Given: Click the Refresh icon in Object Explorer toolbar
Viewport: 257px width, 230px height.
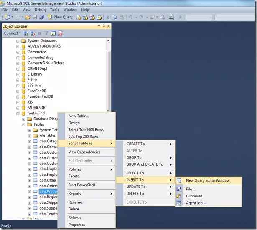Looking at the screenshot, I should click(x=53, y=33).
